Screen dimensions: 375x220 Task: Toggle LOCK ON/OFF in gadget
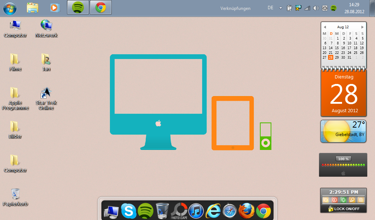pos(344,209)
